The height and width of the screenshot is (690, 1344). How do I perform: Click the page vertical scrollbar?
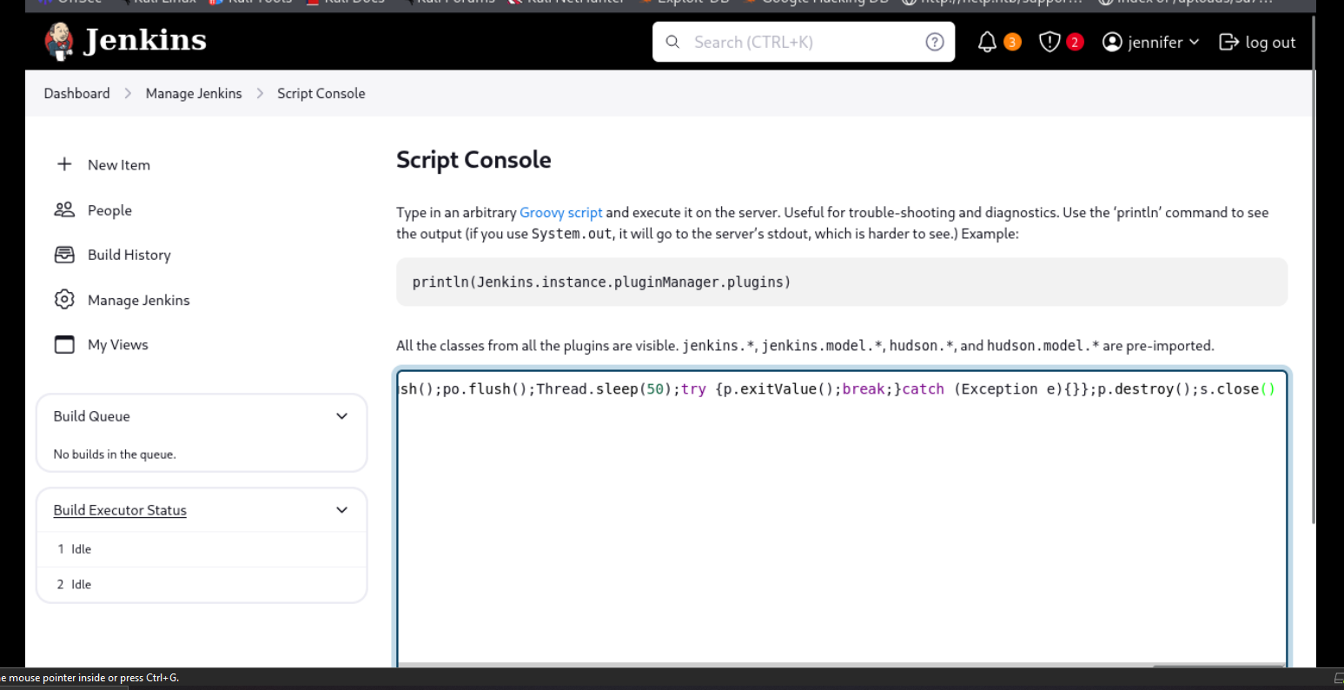(x=1314, y=261)
